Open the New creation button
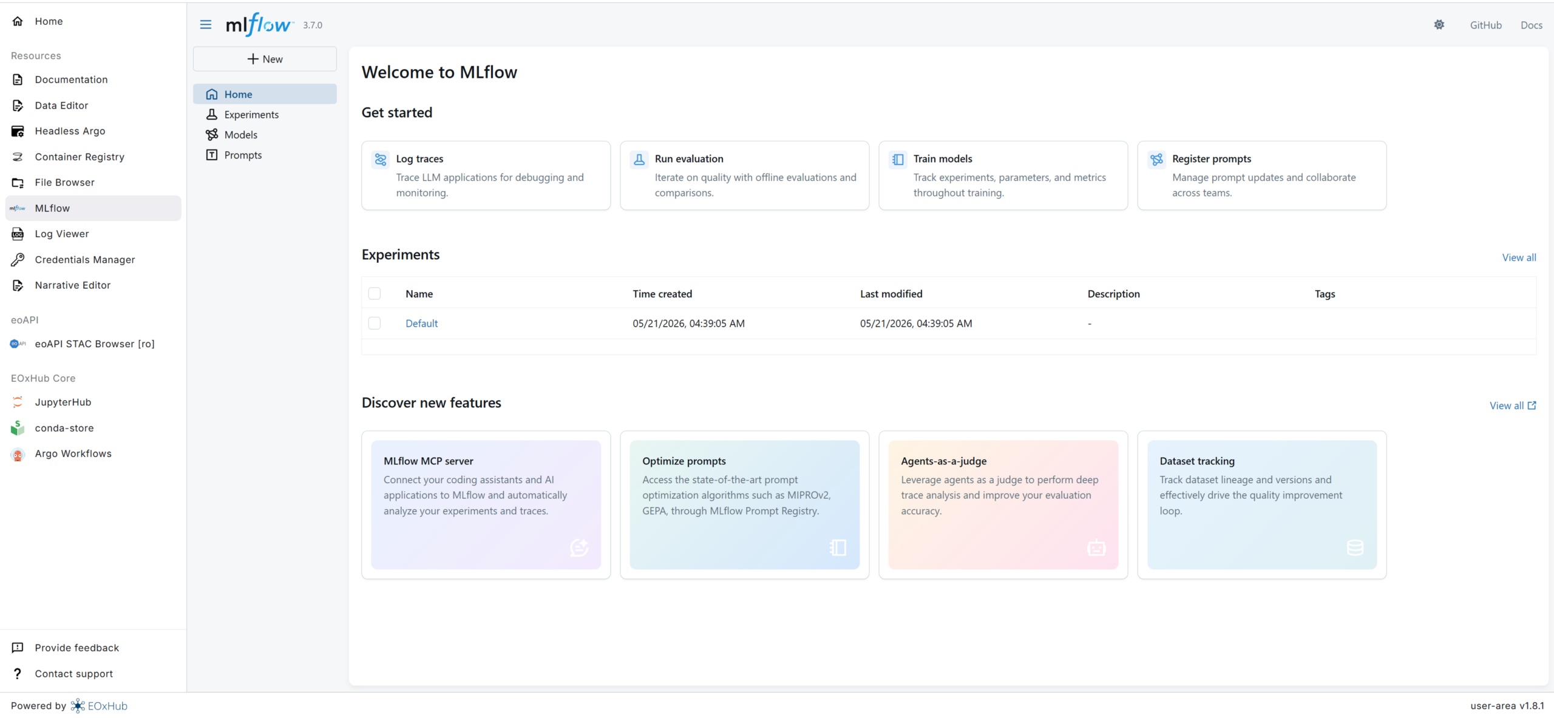1554x718 pixels. point(265,59)
